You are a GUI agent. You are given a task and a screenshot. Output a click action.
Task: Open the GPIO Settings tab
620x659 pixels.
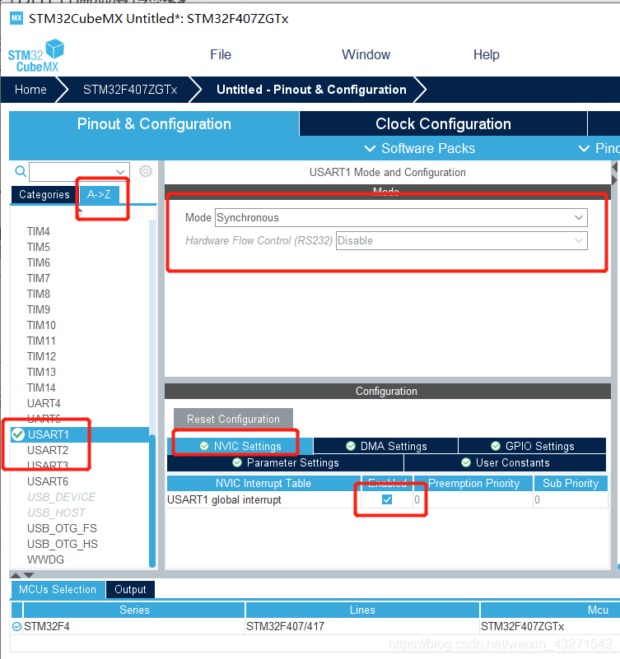[532, 446]
